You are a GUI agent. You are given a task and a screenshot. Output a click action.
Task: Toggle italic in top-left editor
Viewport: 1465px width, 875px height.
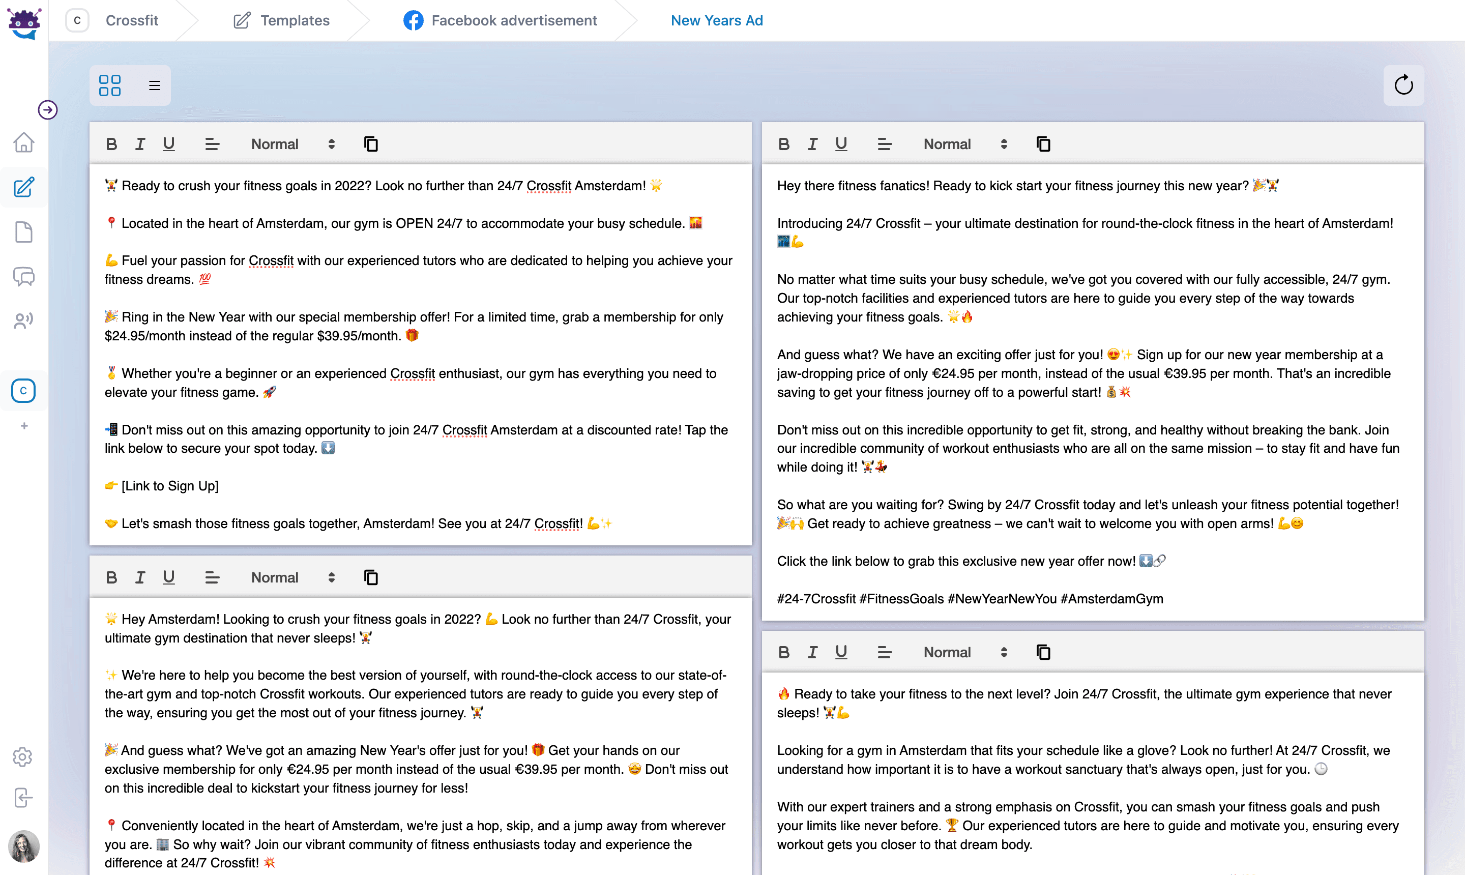tap(140, 144)
